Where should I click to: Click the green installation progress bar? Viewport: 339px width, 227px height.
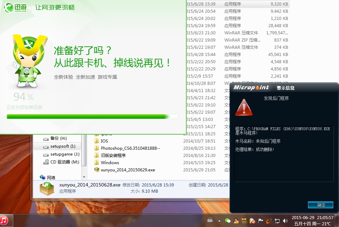[x=92, y=117]
